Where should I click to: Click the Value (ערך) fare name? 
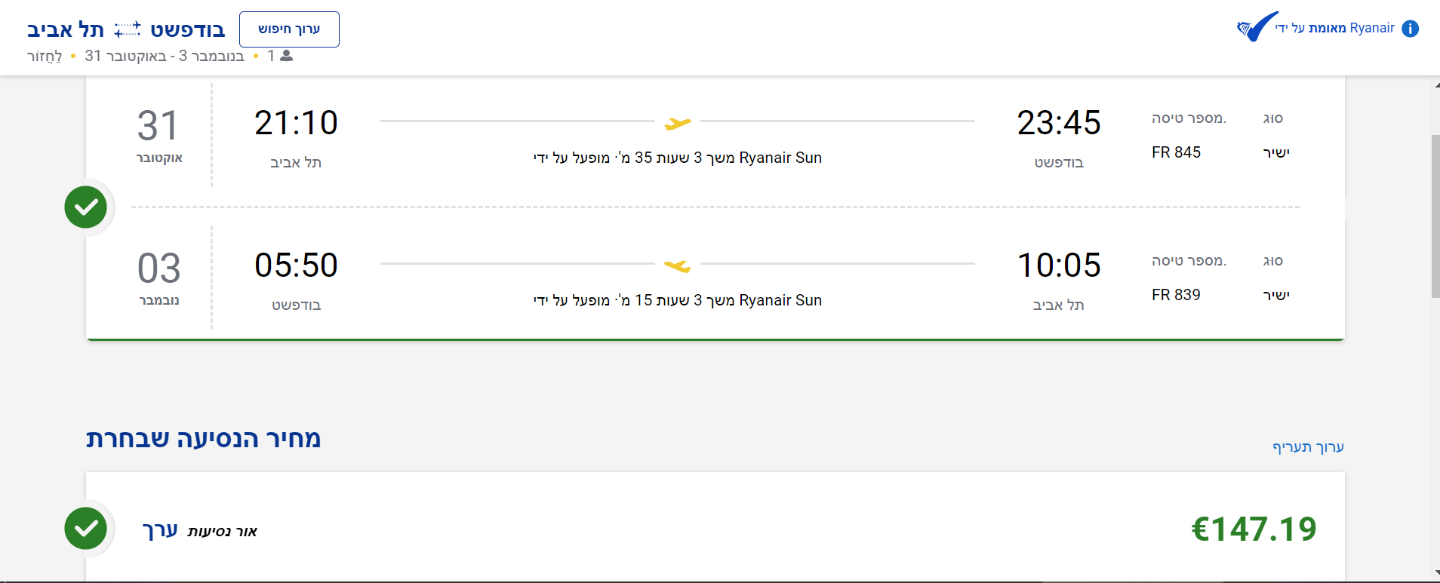[160, 530]
